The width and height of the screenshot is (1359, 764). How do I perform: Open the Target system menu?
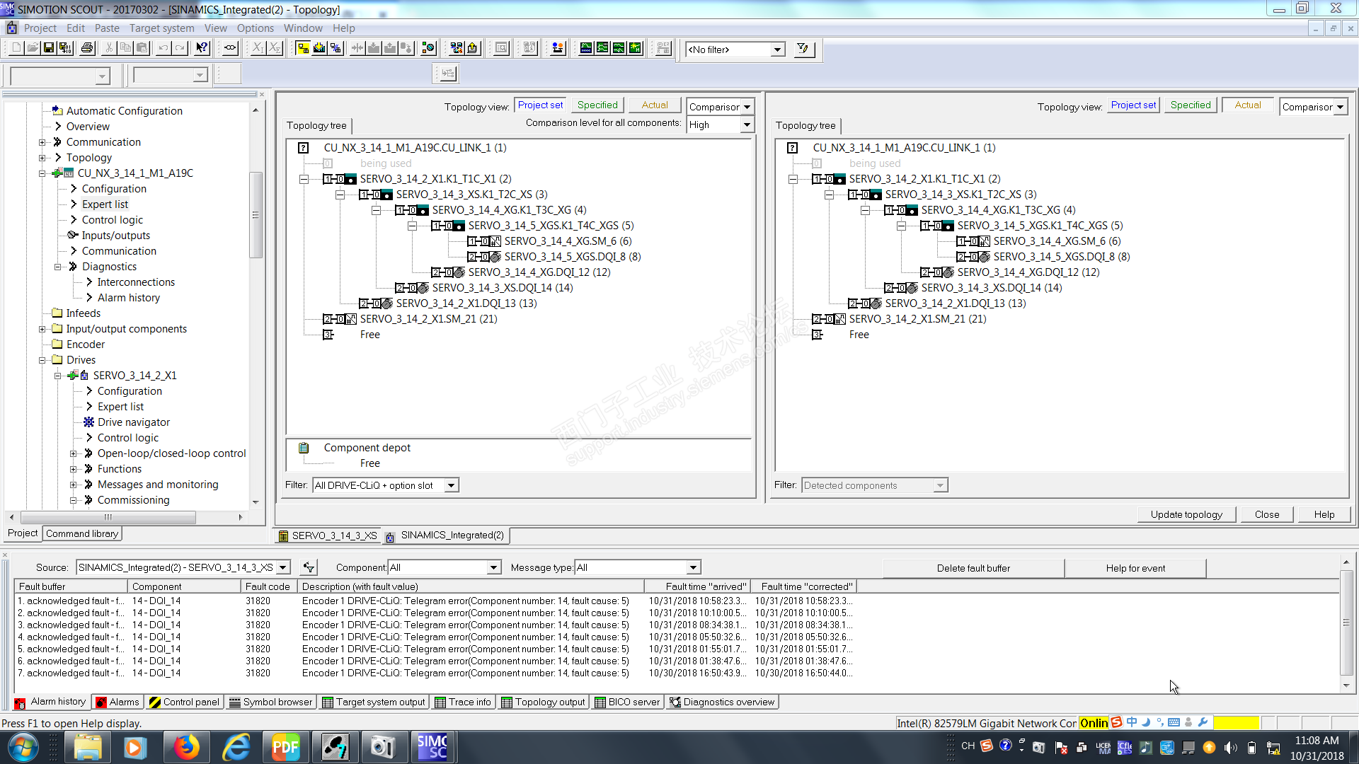[161, 28]
